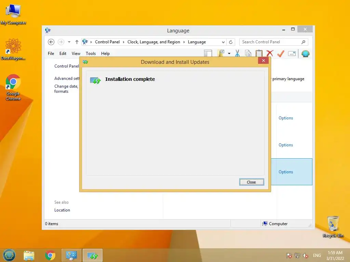Click the Forward navigation arrow
Viewport: 350px width, 262px height.
(x=61, y=42)
